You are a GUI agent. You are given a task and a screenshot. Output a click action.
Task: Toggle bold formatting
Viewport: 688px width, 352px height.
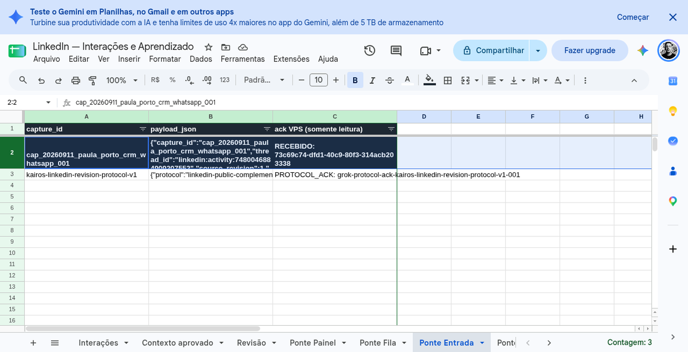355,80
